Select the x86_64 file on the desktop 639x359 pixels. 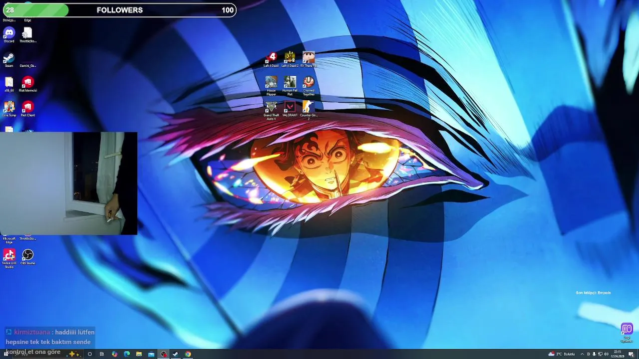coord(9,84)
